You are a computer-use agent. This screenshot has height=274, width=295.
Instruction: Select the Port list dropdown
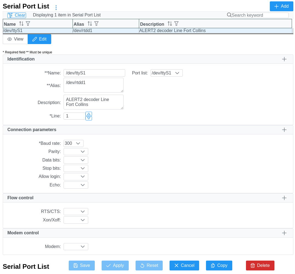[x=167, y=73]
